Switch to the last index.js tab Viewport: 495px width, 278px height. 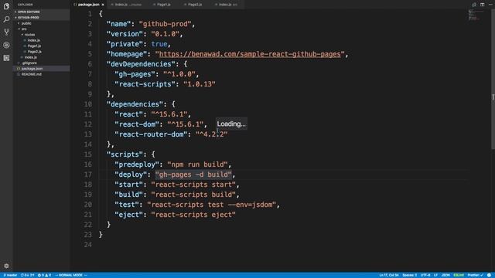227,5
